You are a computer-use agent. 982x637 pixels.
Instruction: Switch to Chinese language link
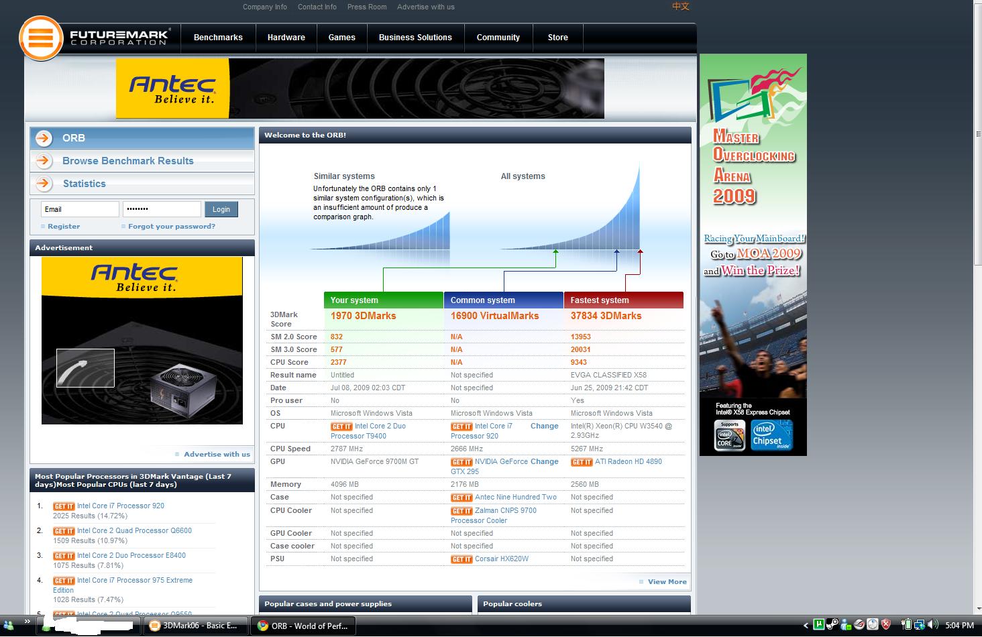point(681,6)
